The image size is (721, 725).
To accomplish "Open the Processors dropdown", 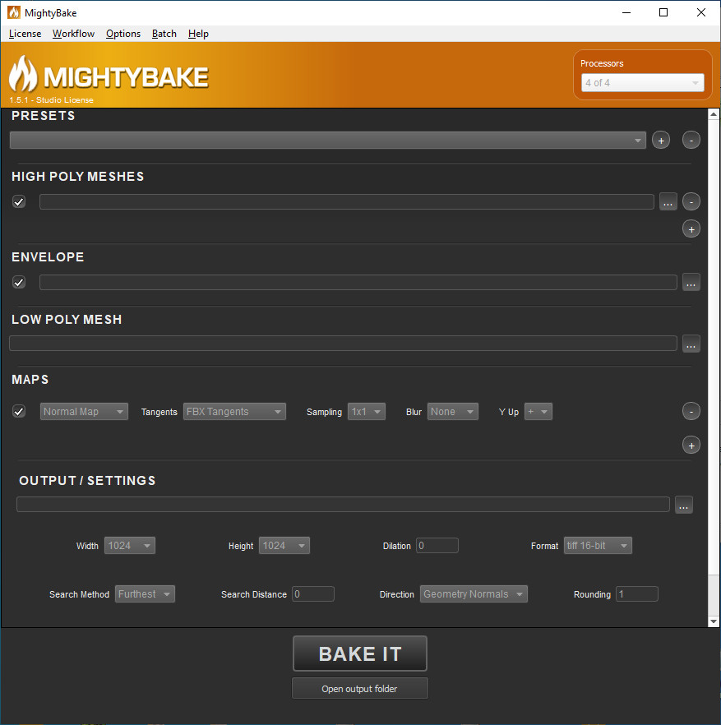I will click(x=642, y=83).
